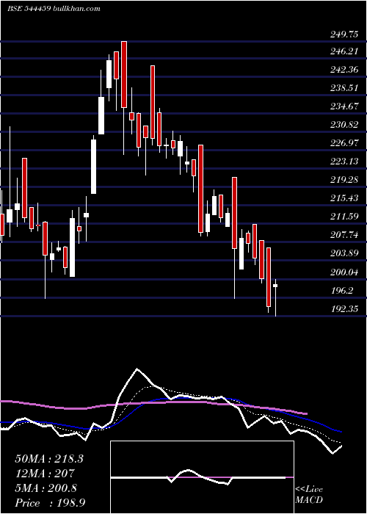Viewport: 367px width, 514px height.
Task: Click the 219.28 price label
Action: click(344, 180)
